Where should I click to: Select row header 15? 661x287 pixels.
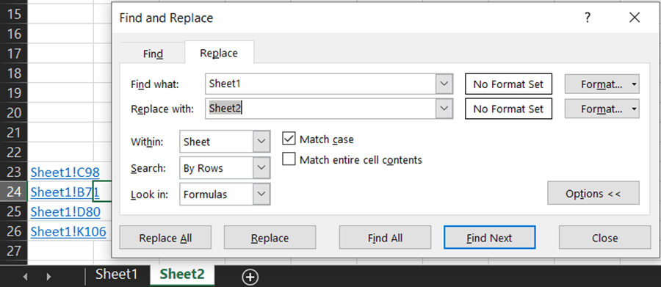tap(14, 14)
